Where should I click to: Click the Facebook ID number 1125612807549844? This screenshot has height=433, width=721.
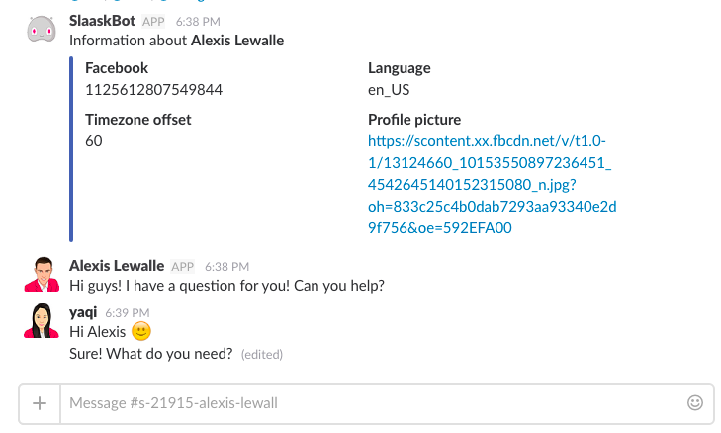pos(153,90)
